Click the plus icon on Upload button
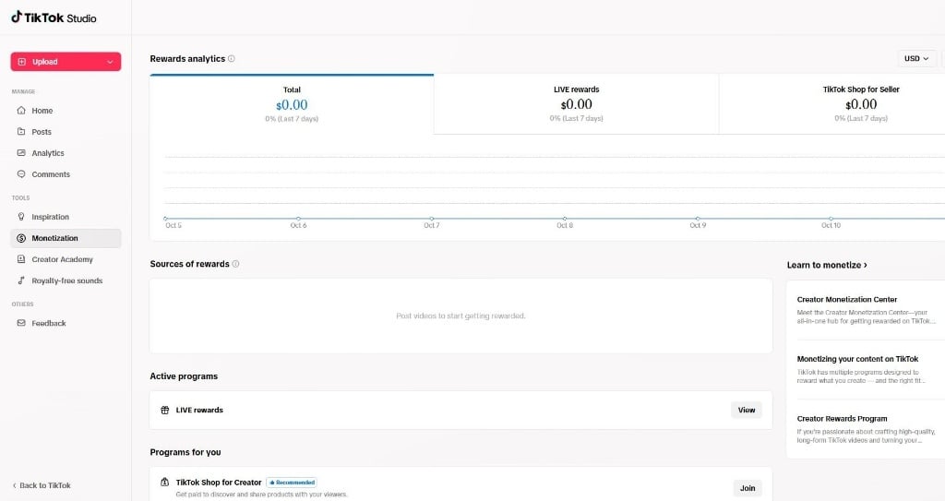This screenshot has height=501, width=945. coord(22,62)
